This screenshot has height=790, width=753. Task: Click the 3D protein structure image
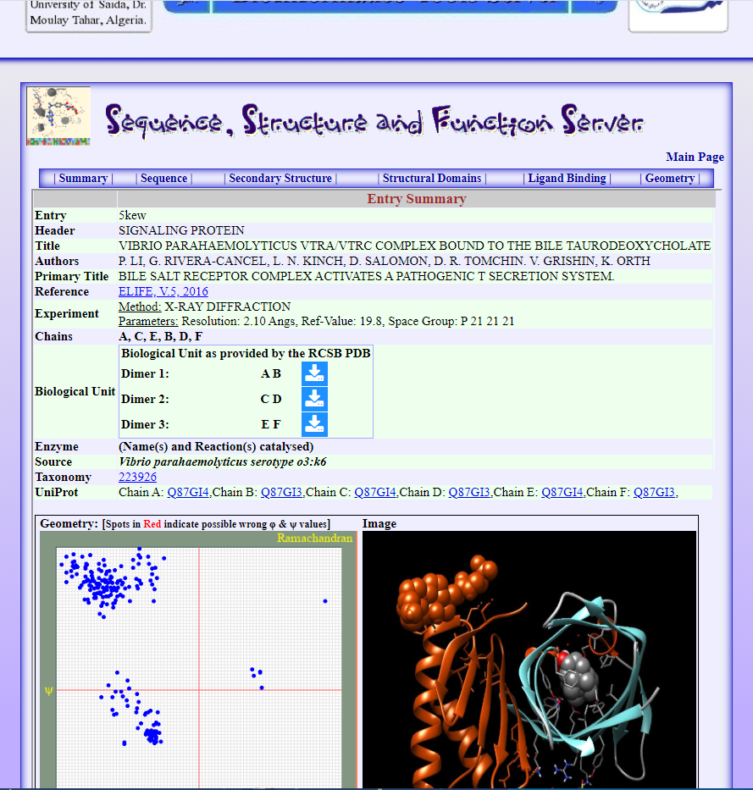pos(529,660)
